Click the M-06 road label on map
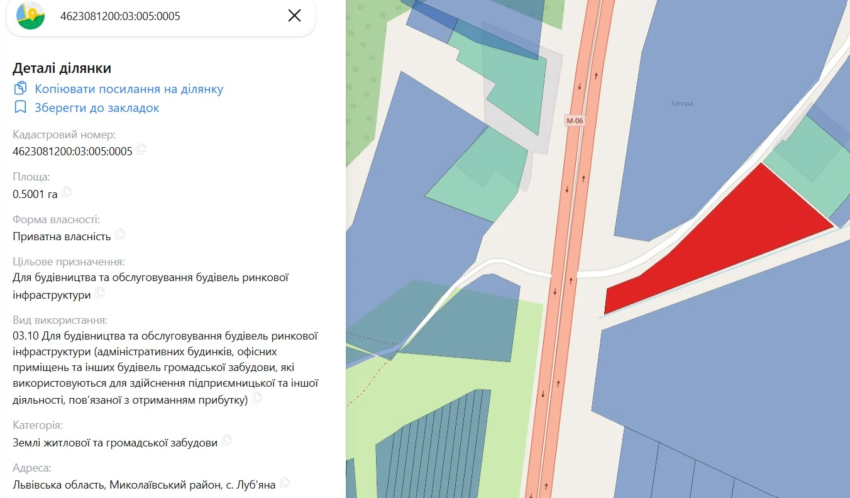The width and height of the screenshot is (850, 498). click(x=575, y=121)
